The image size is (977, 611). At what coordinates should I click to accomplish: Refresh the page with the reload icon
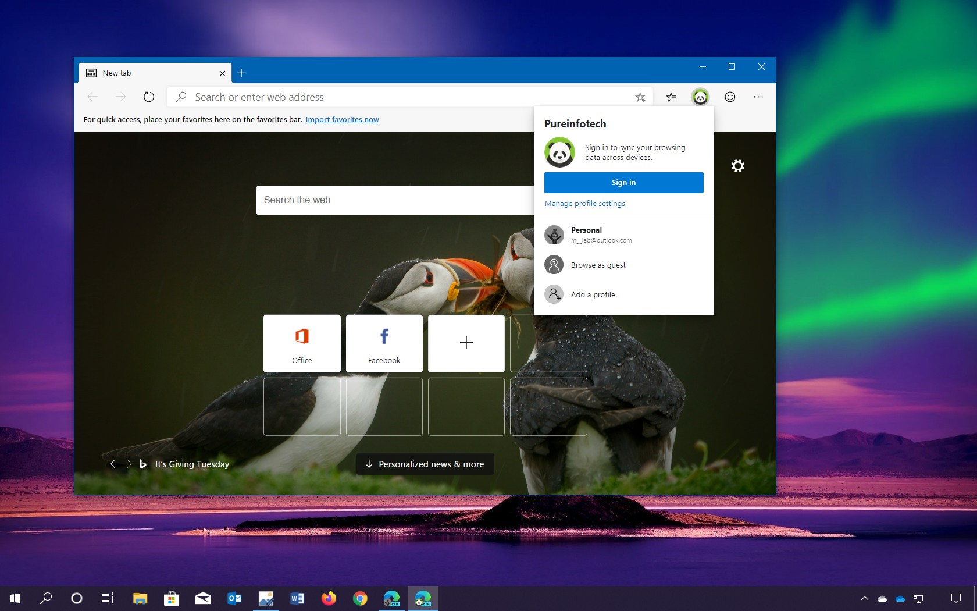click(x=149, y=97)
